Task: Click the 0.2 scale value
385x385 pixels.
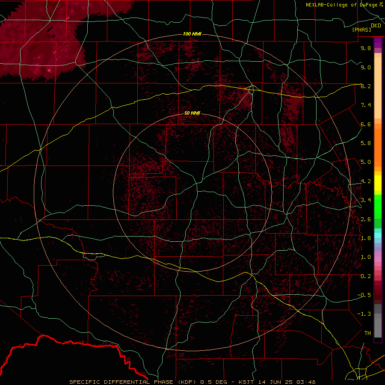Action: tap(366, 276)
